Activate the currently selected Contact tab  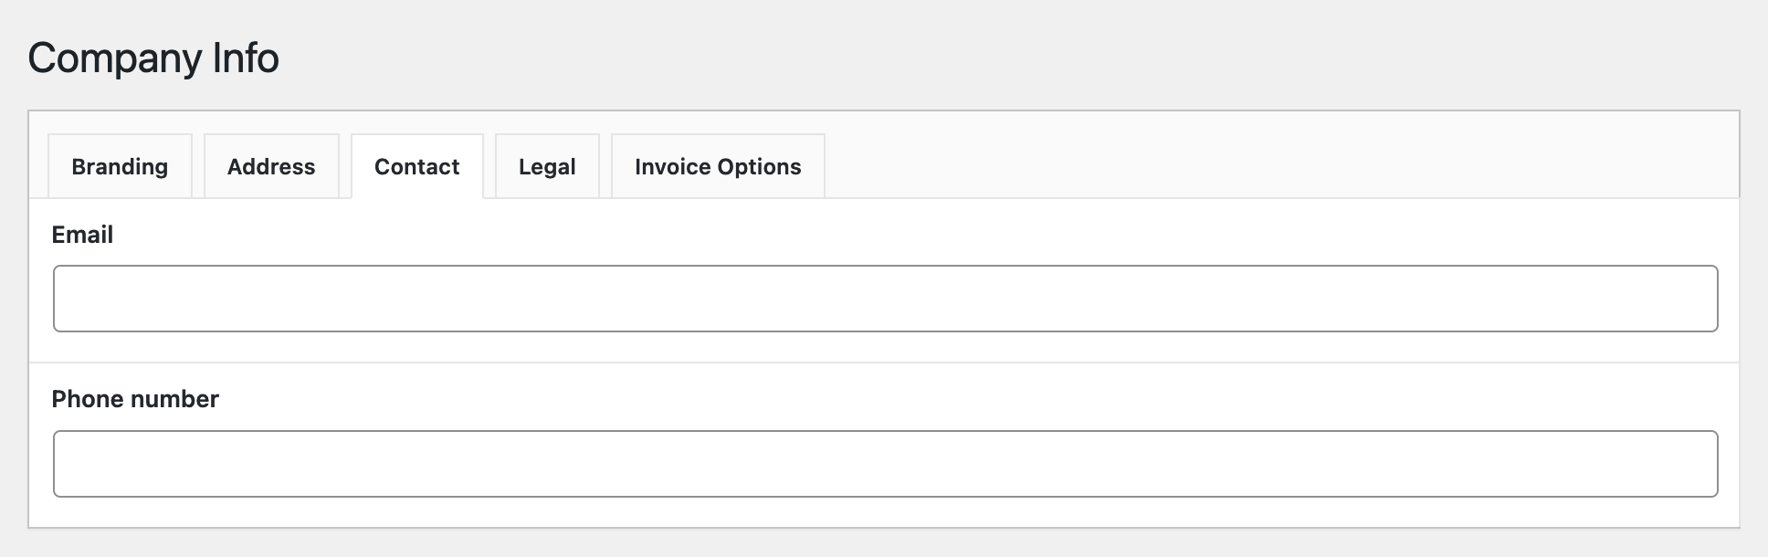(x=417, y=166)
